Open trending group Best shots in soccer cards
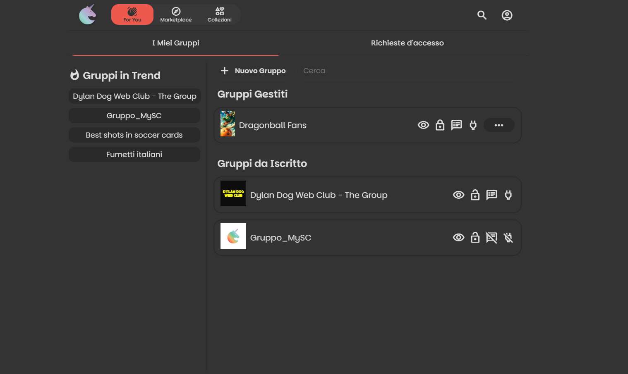628x374 pixels. click(x=134, y=135)
